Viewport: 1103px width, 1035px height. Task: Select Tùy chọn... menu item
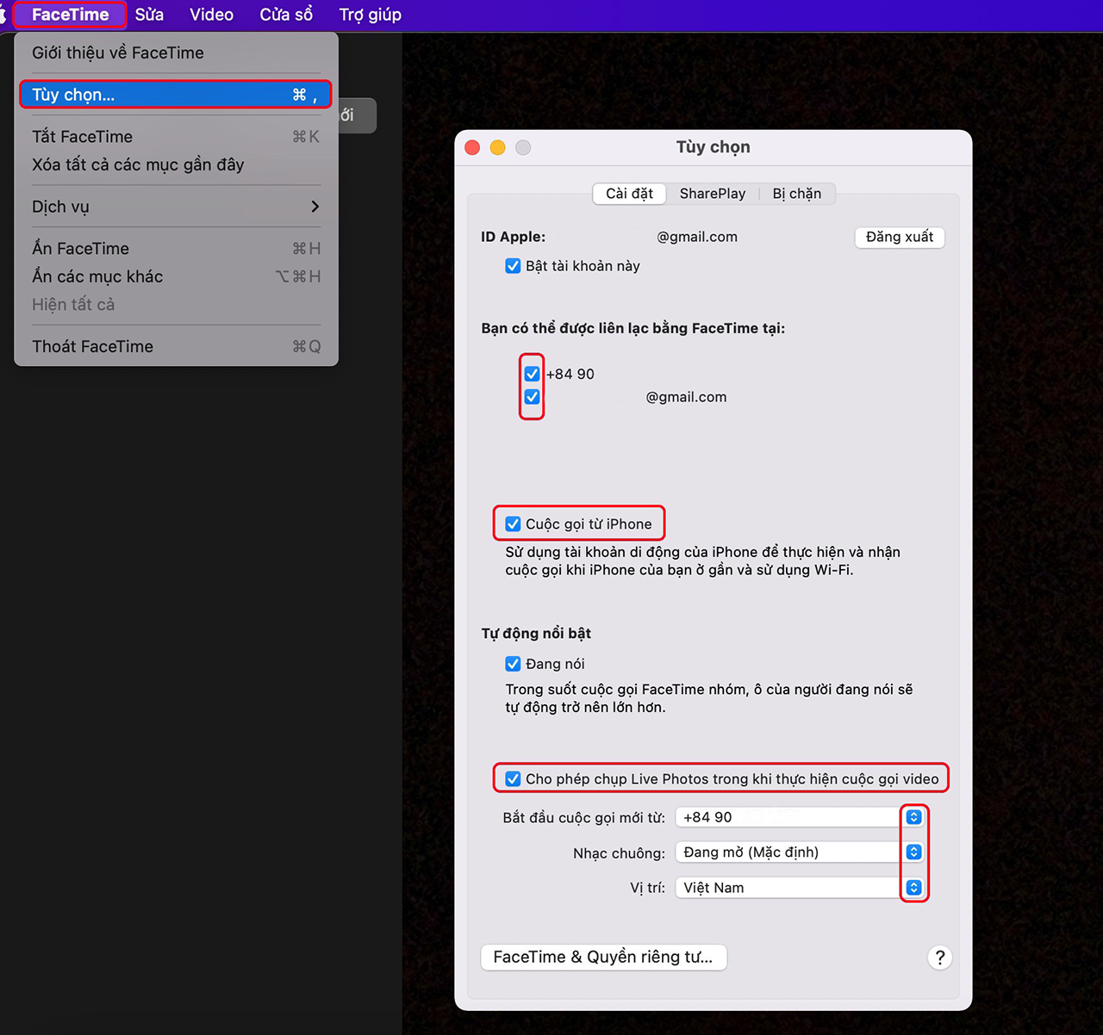tap(176, 95)
